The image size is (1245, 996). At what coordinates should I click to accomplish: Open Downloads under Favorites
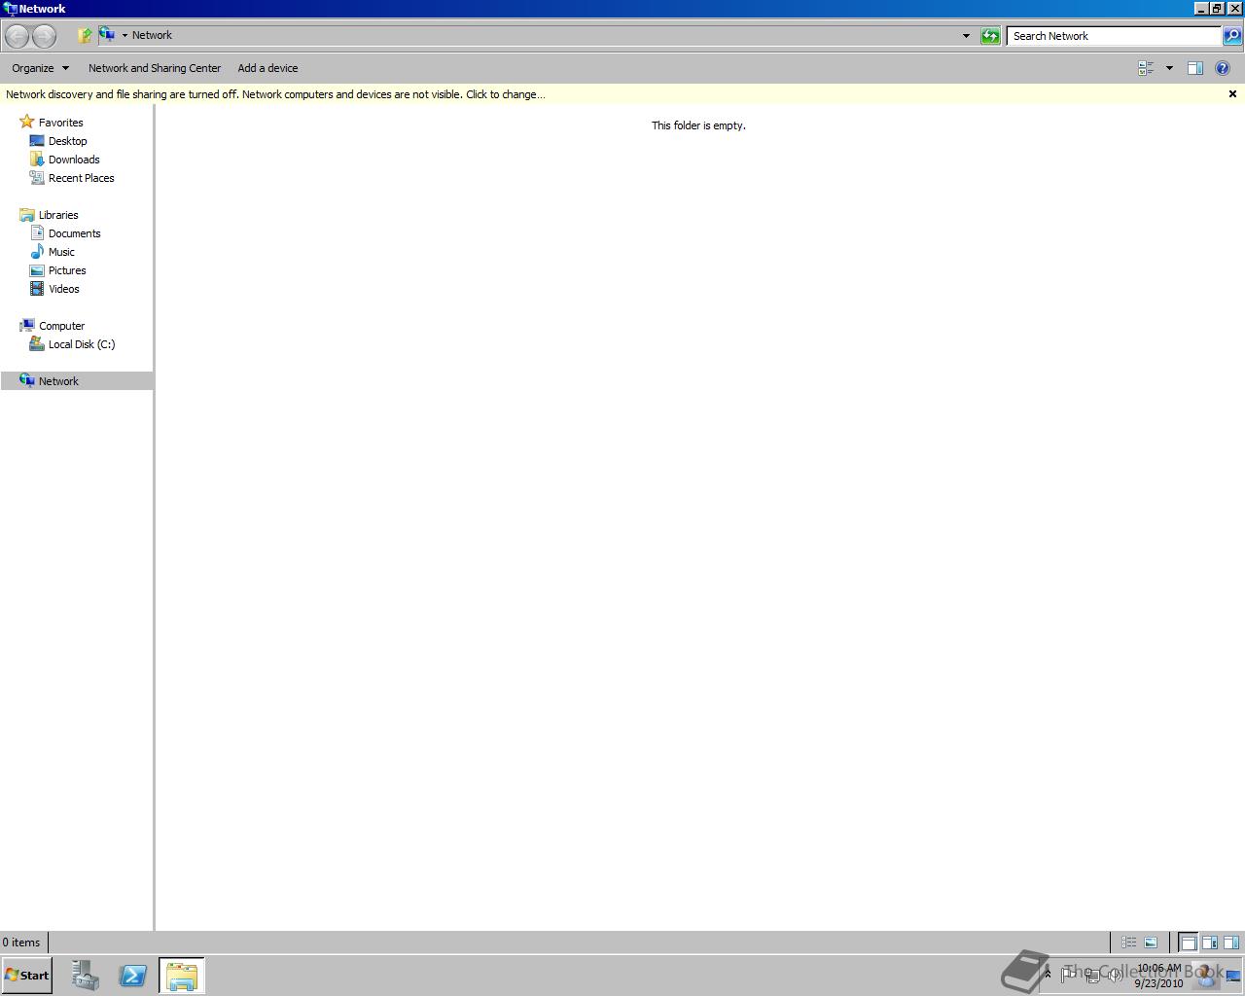click(x=74, y=160)
